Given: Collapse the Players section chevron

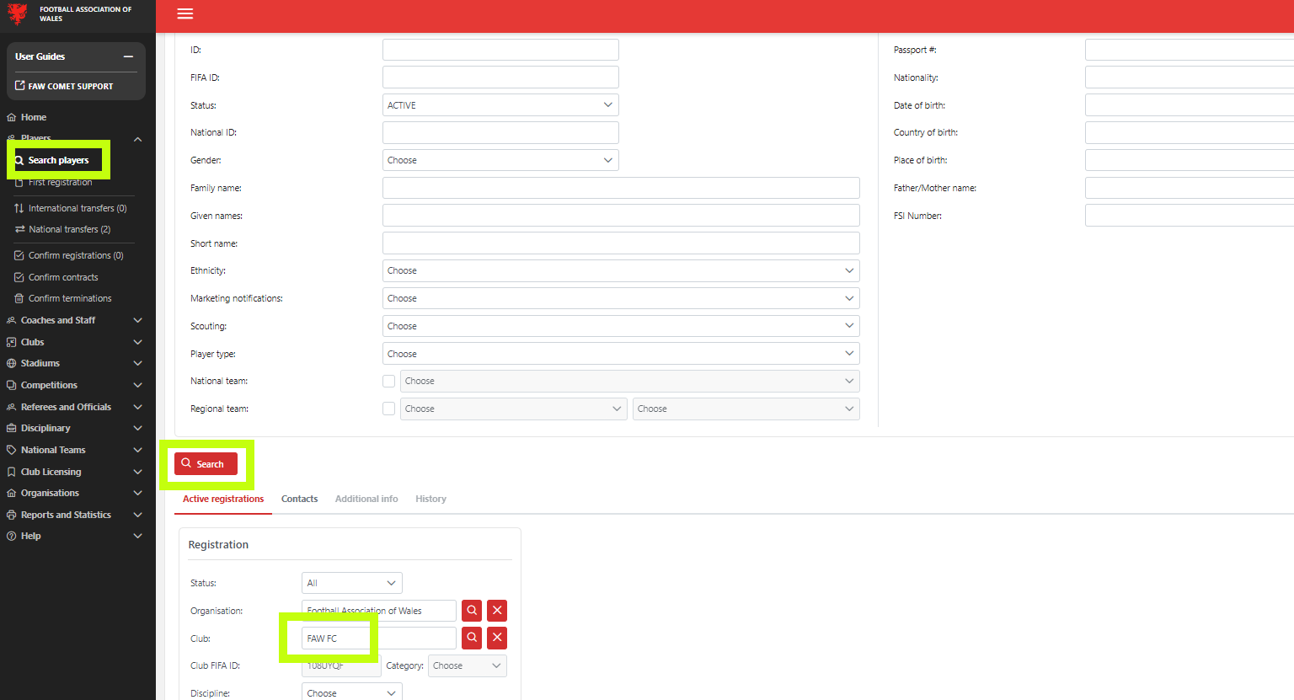Looking at the screenshot, I should click(137, 139).
